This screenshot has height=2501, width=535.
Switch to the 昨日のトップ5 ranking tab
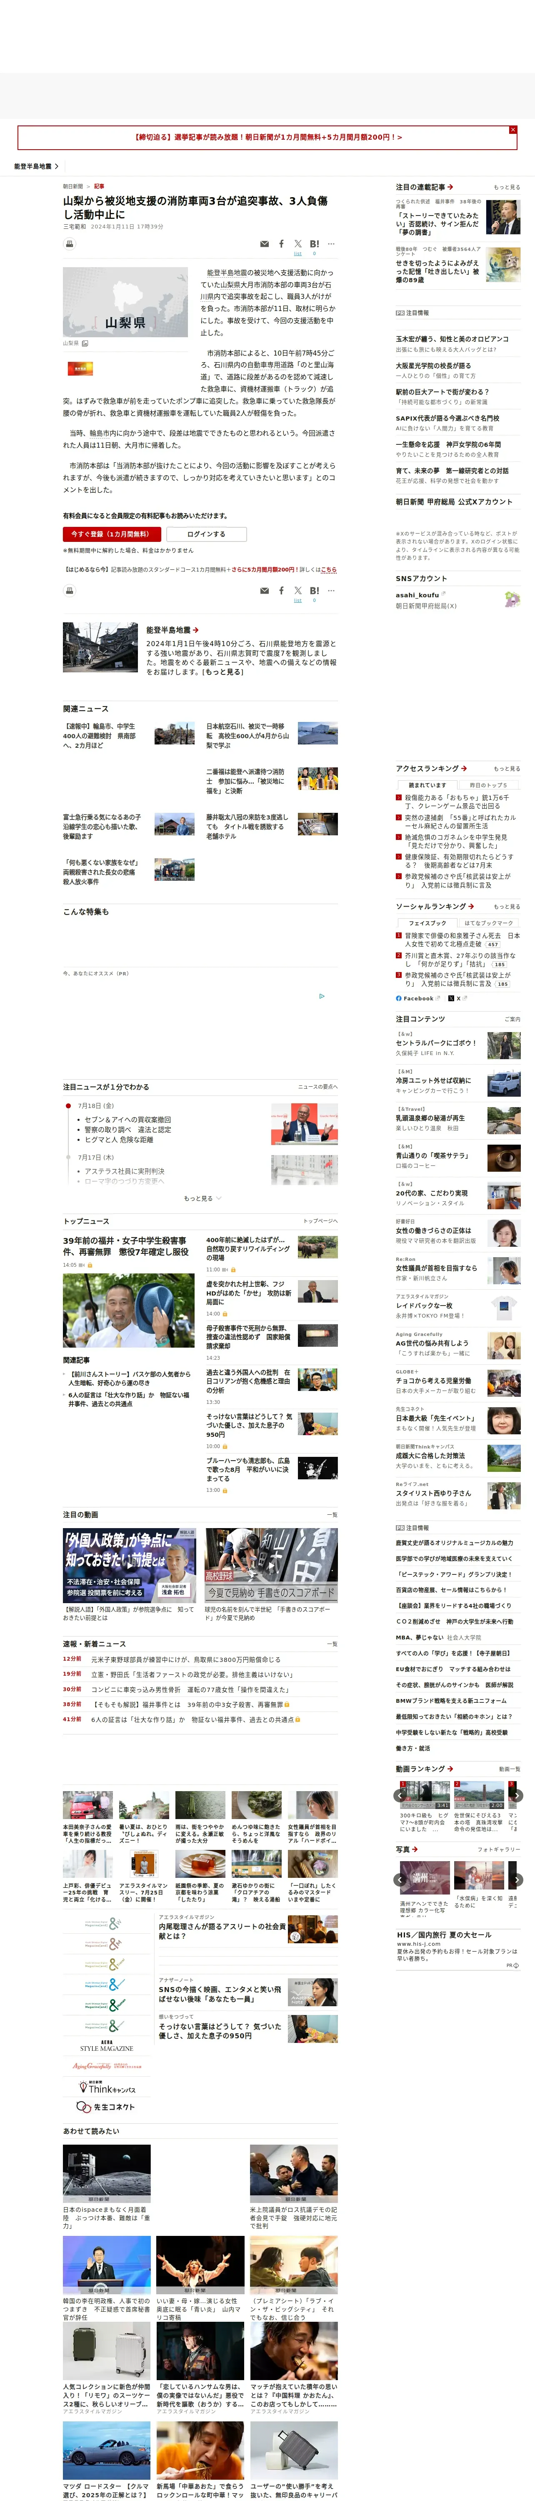click(488, 784)
